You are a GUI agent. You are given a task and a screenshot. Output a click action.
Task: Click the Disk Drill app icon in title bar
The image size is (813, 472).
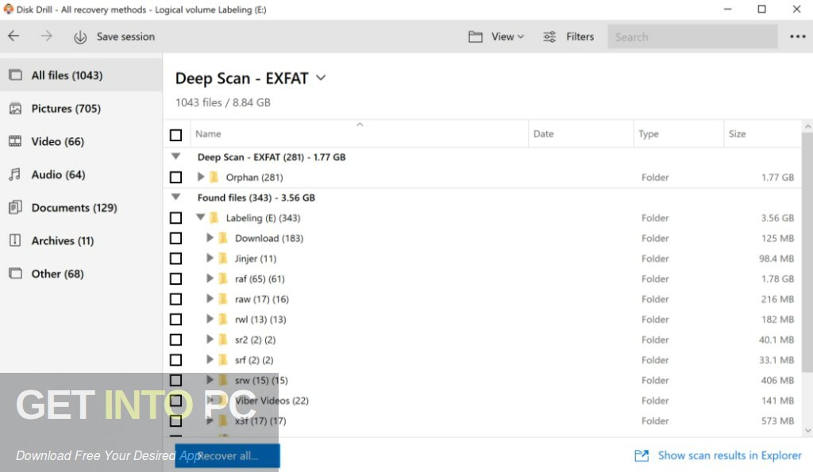pos(8,9)
